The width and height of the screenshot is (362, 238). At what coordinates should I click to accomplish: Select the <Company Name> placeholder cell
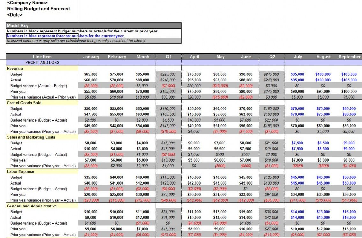(27, 3)
